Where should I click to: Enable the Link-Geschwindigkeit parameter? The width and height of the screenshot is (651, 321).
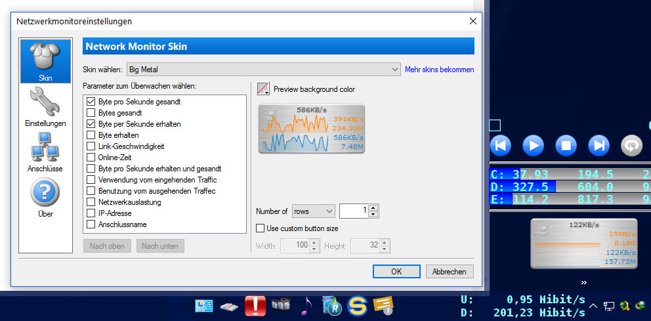(x=91, y=146)
